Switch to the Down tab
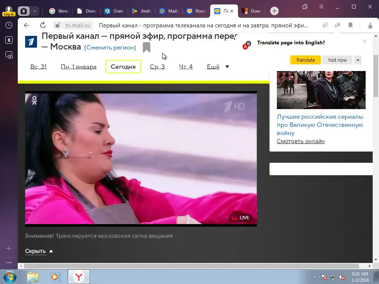379x284 pixels. pos(251,11)
